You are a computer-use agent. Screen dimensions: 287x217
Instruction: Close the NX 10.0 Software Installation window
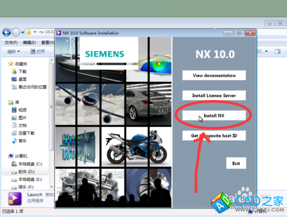[x=250, y=33]
